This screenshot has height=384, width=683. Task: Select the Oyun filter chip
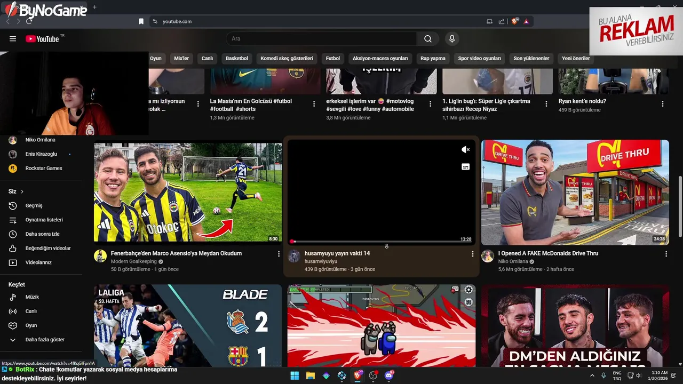(155, 59)
